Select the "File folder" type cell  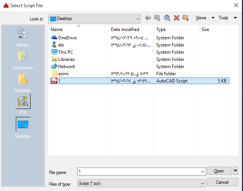point(166,74)
